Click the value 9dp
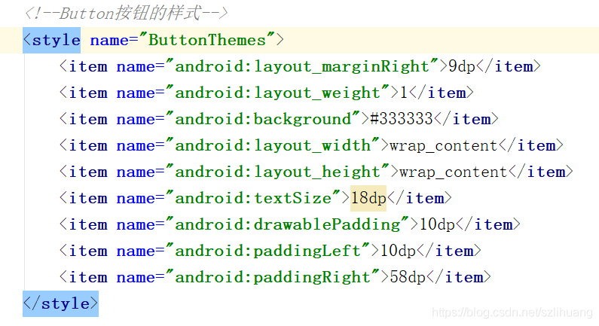The image size is (599, 326). (461, 66)
